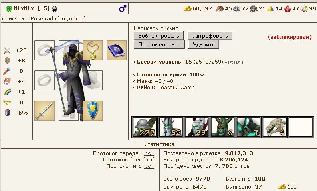Select the army unit with 227 troops
The height and width of the screenshot is (191, 317).
145,127
